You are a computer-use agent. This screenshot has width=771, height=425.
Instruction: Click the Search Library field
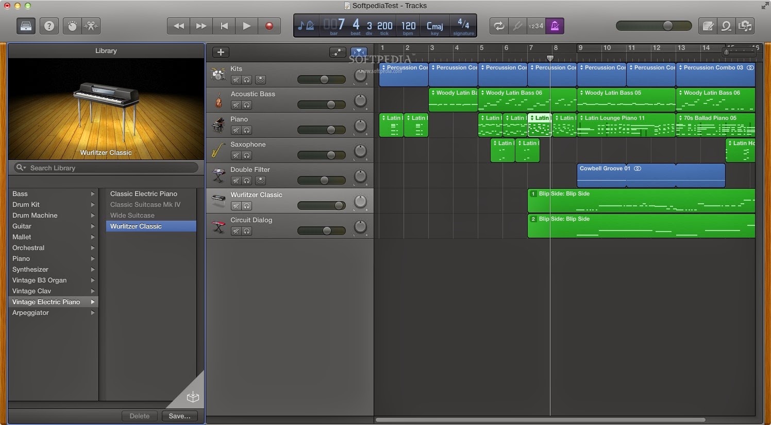pyautogui.click(x=106, y=168)
